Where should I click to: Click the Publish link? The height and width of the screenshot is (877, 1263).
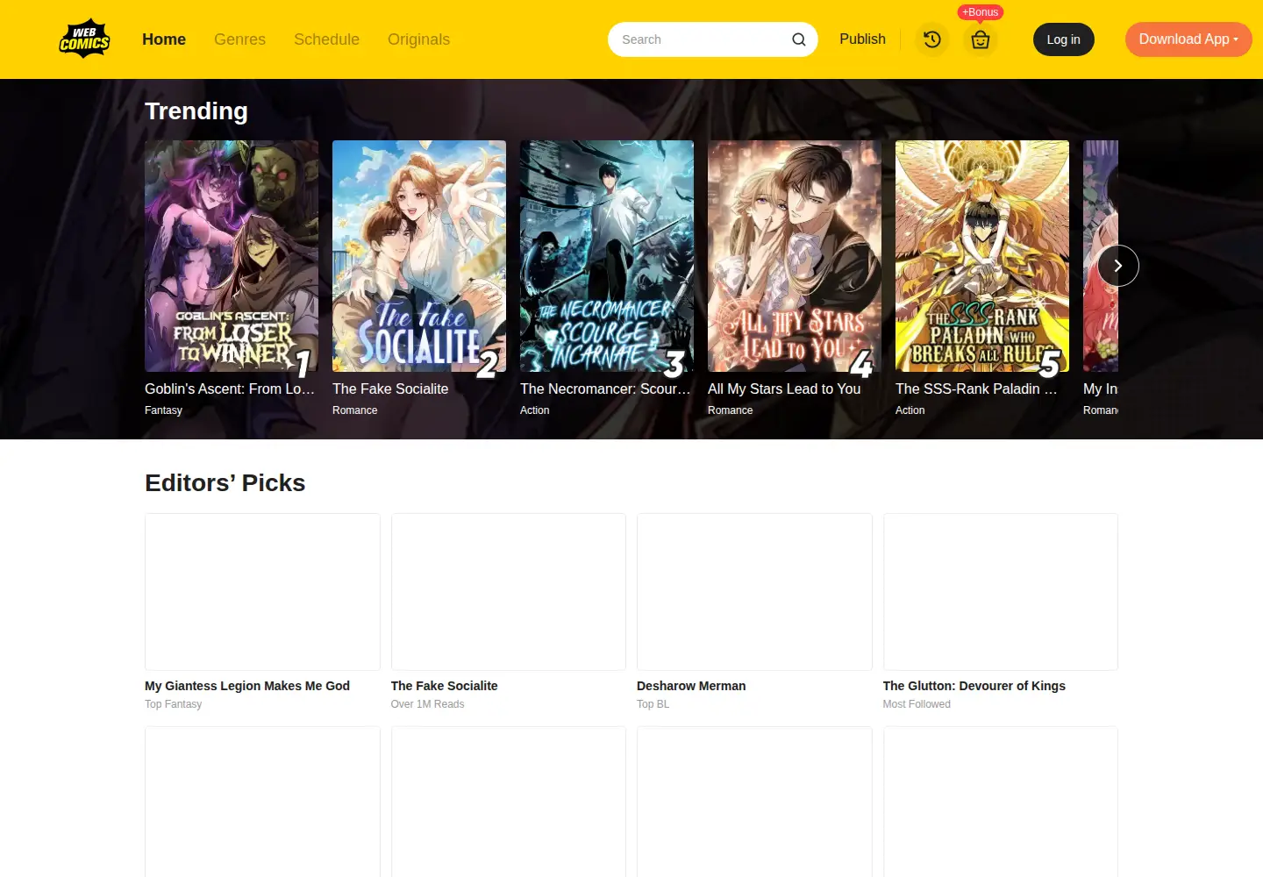pos(862,39)
